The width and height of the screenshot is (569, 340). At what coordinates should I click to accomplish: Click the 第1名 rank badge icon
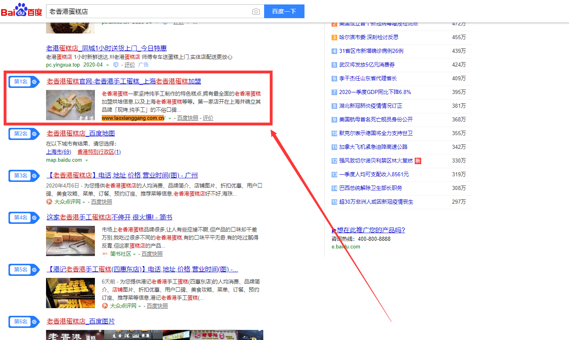(x=24, y=81)
